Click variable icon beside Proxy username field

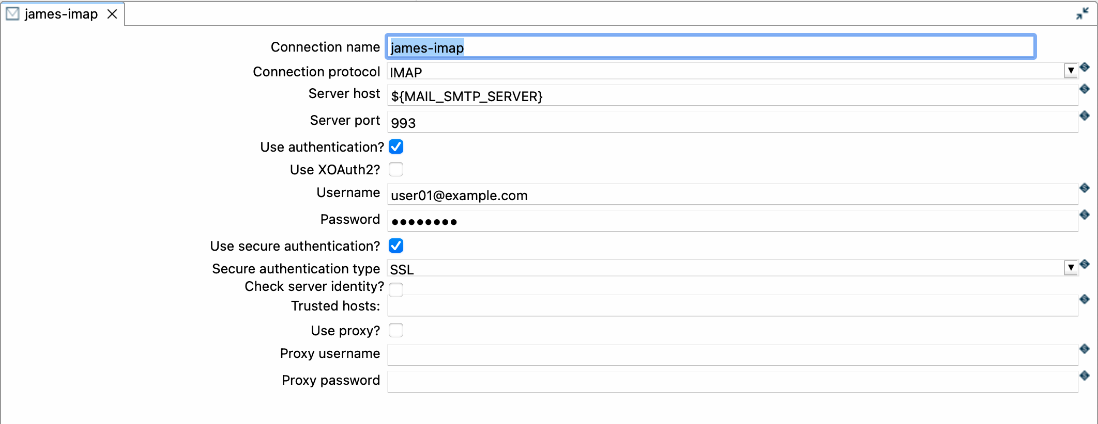1084,349
